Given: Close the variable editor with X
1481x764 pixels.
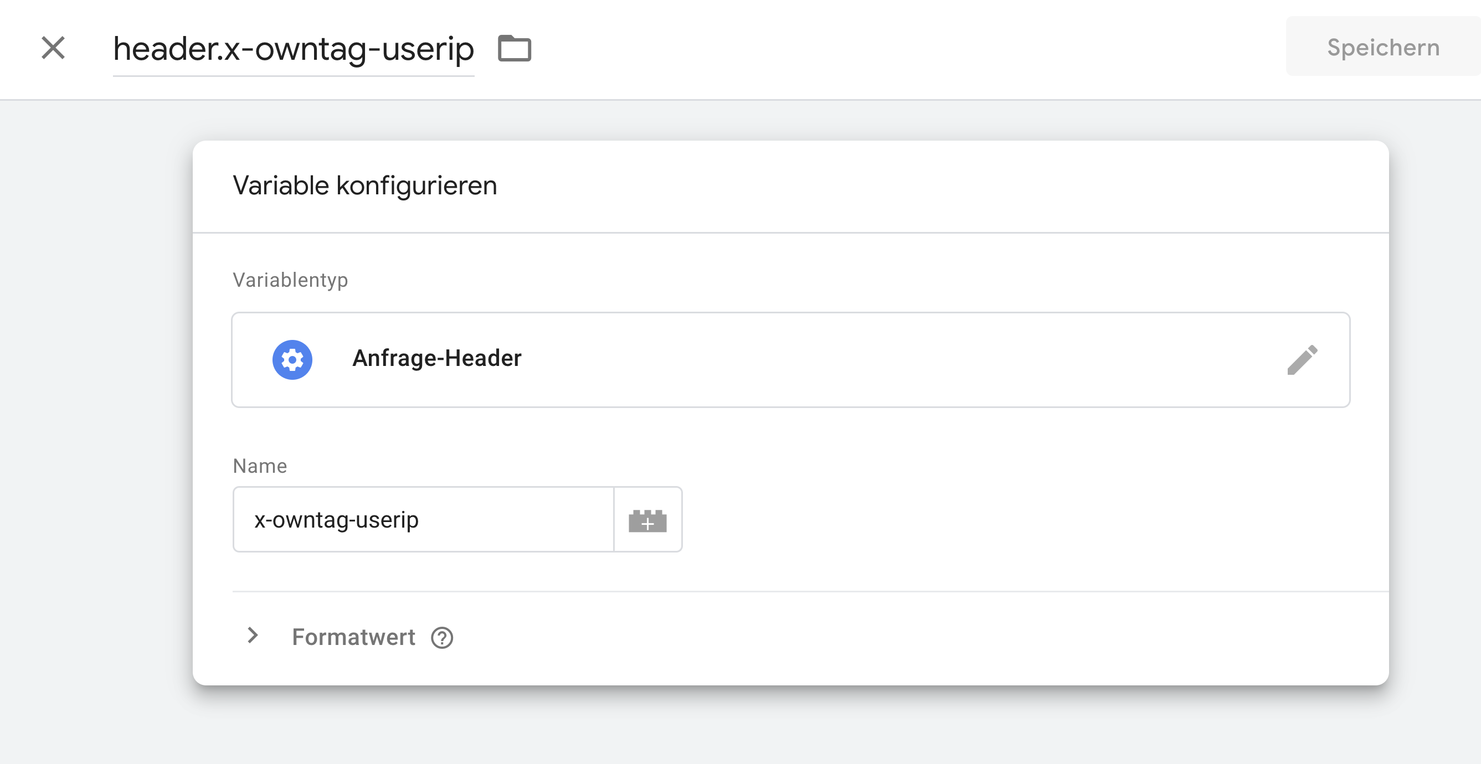Looking at the screenshot, I should [53, 48].
